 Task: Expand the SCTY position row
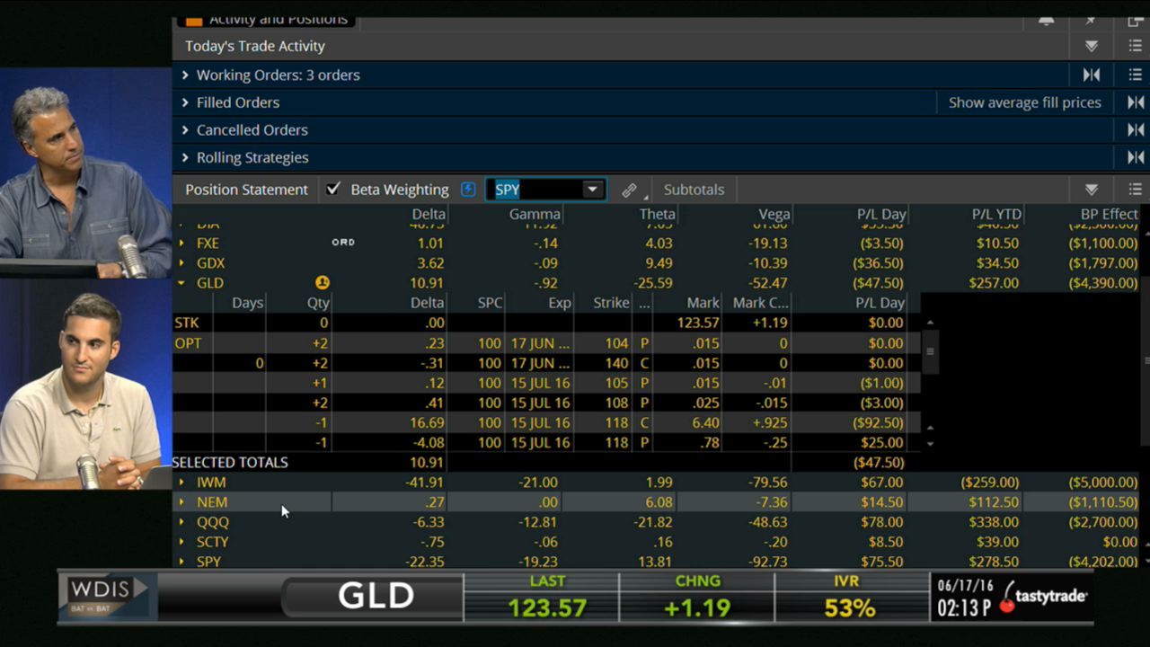pos(181,542)
